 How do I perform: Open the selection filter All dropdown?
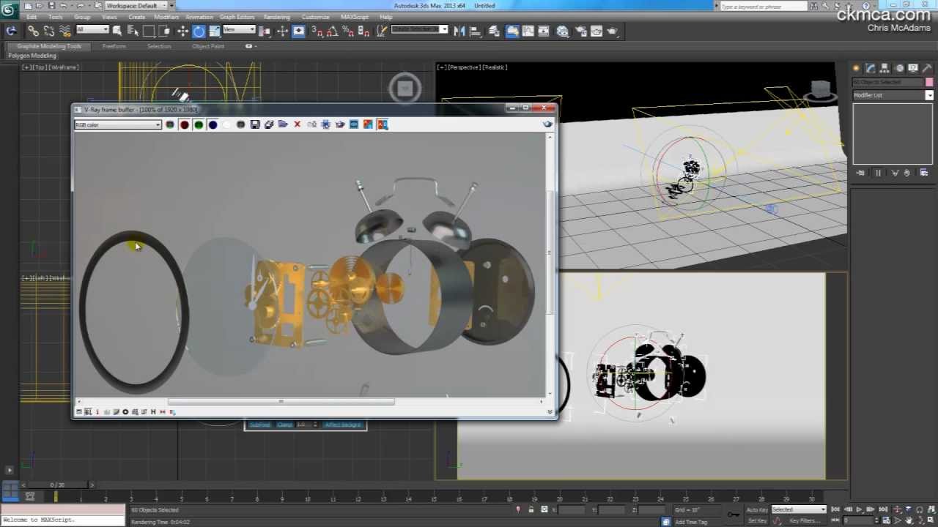[x=92, y=29]
